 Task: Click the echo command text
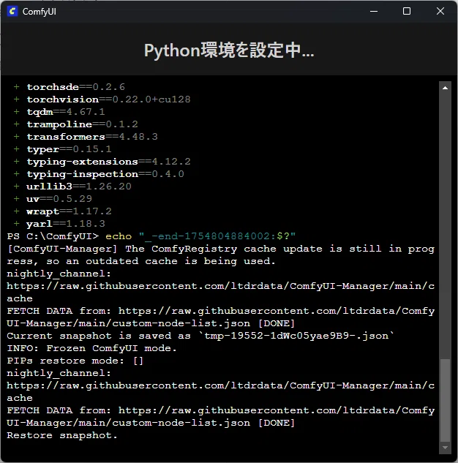(x=119, y=236)
